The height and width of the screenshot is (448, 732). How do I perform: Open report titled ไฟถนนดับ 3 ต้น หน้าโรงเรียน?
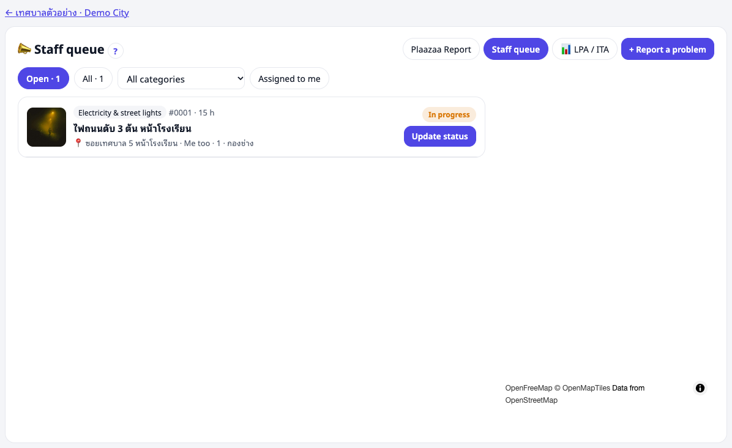click(132, 128)
